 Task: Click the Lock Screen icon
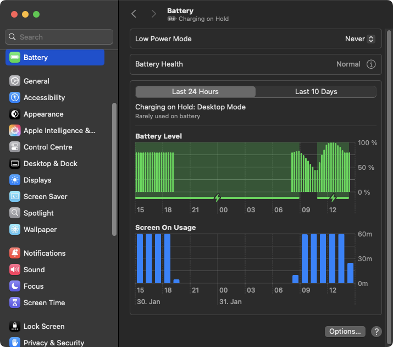pyautogui.click(x=15, y=326)
